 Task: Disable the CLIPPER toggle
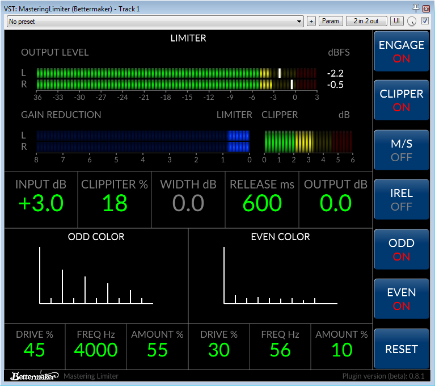[x=402, y=100]
